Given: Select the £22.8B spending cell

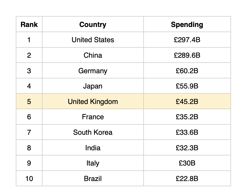Looking at the screenshot, I should [187, 179].
